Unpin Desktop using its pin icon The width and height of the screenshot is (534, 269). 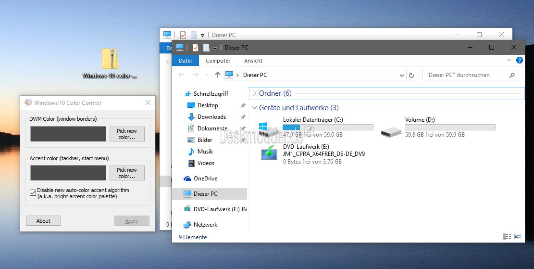(243, 105)
